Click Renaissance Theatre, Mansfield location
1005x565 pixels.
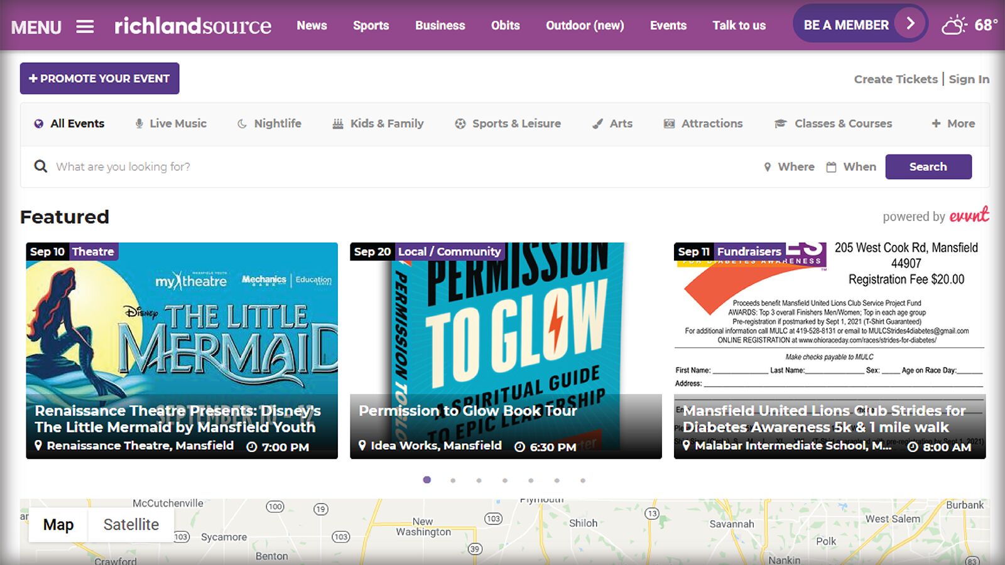[x=140, y=446]
